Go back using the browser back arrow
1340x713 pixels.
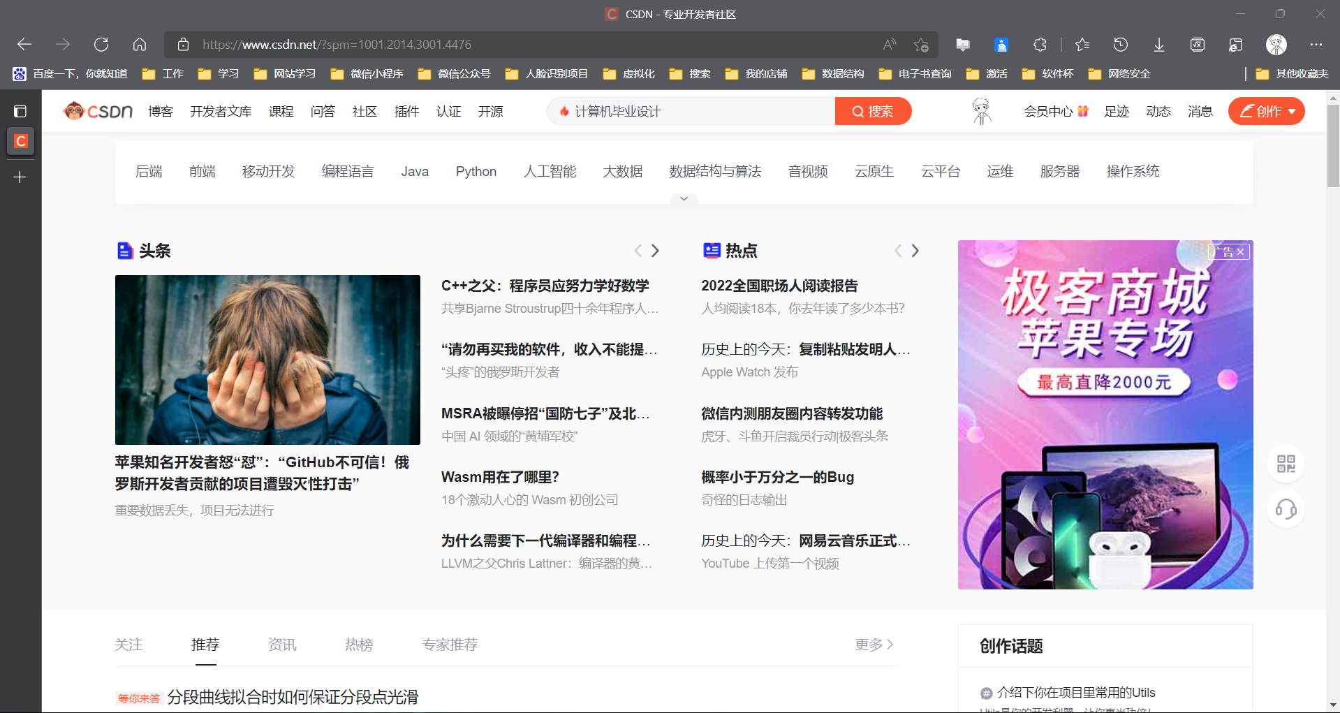pos(24,45)
